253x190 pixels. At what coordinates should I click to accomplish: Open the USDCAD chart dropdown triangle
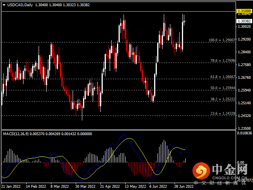click(4, 5)
